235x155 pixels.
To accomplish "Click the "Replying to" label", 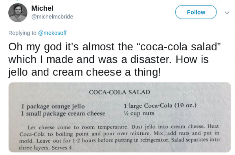I will coord(22,33).
